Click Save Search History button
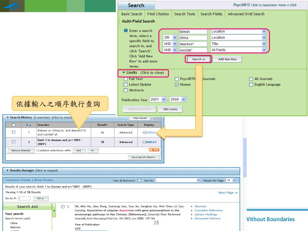This screenshot has width=308, height=231. pyautogui.click(x=143, y=157)
